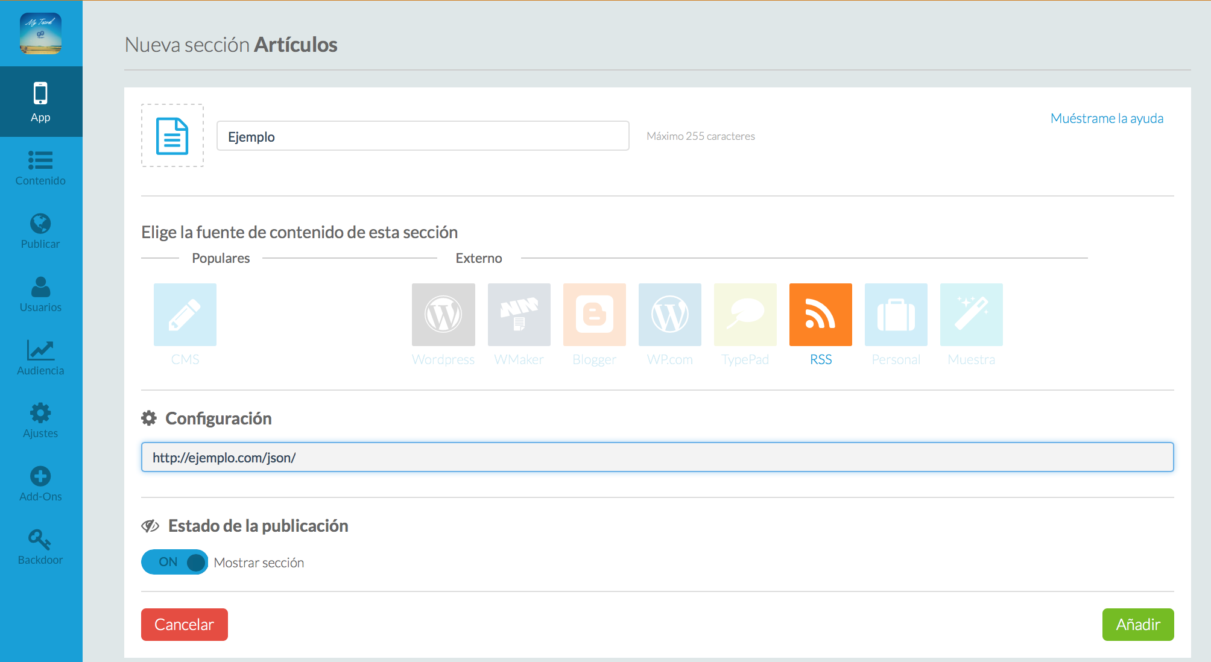Open the Muéstrame la ayuda link
1211x662 pixels.
coord(1107,118)
